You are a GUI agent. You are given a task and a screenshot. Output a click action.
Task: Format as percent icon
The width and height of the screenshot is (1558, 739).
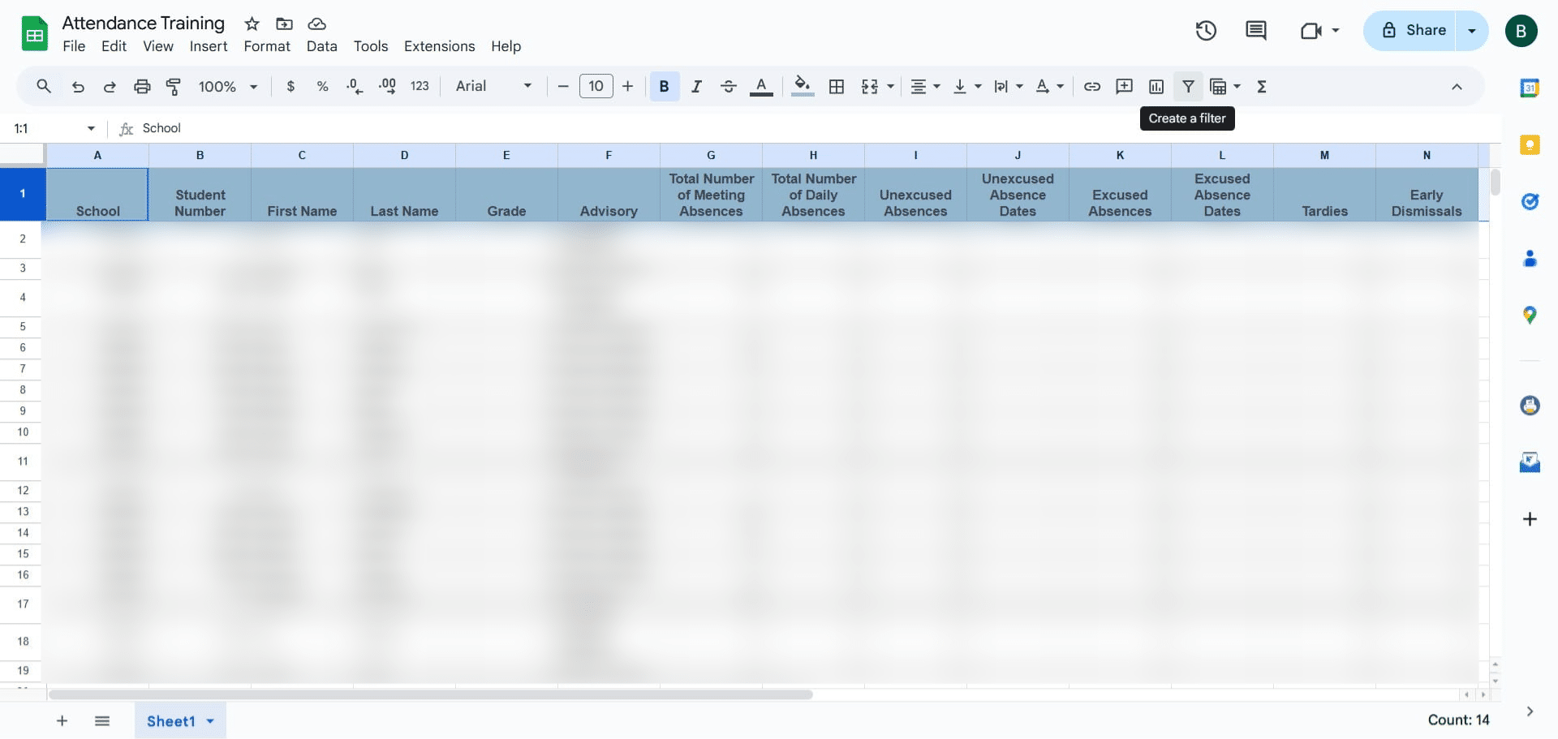[322, 86]
